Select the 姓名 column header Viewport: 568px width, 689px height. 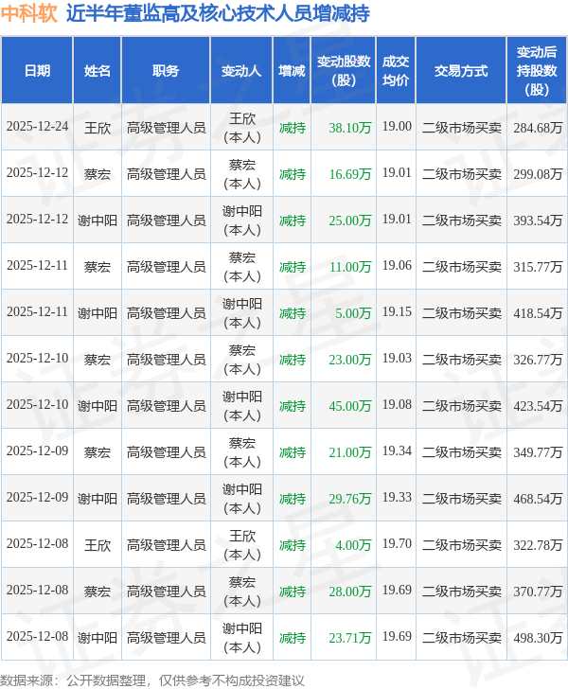click(98, 70)
